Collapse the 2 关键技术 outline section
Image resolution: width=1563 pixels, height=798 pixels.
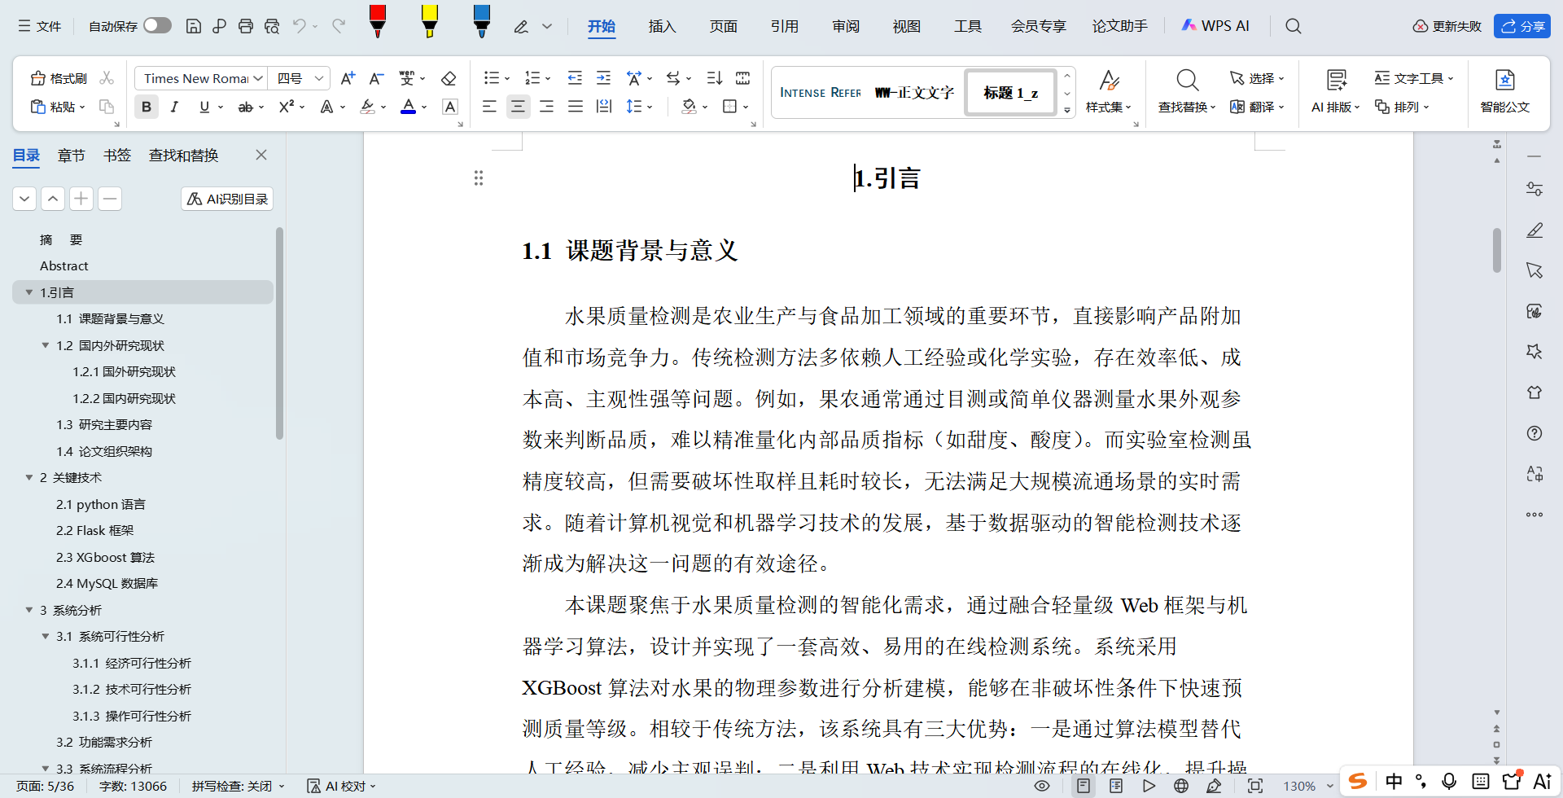[29, 477]
